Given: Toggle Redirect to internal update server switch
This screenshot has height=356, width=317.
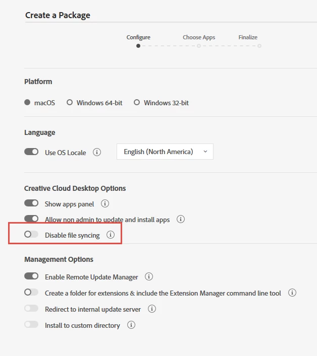Looking at the screenshot, I should pos(31,308).
